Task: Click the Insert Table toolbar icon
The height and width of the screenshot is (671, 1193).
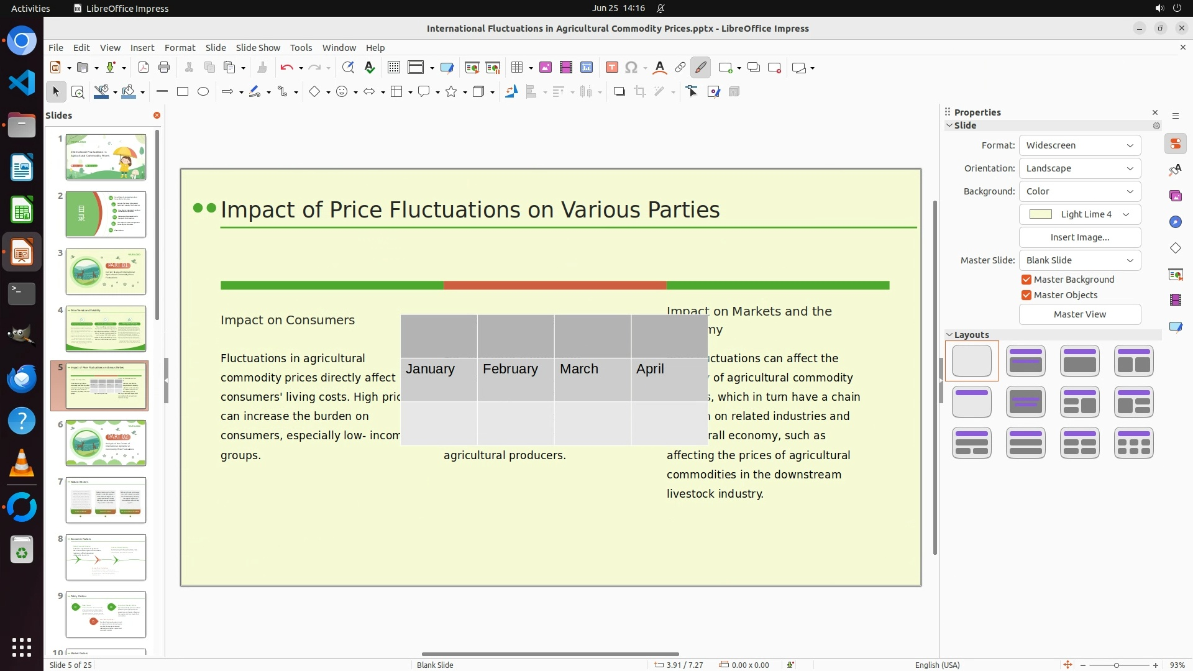Action: 516,68
